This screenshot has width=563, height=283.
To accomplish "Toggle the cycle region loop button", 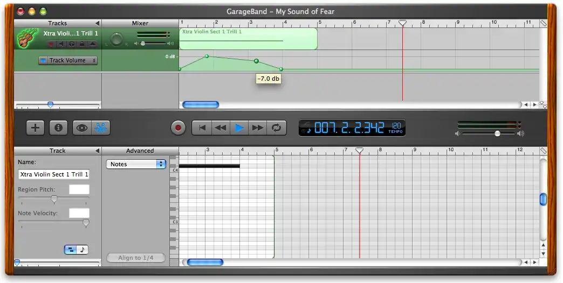I will click(x=277, y=128).
